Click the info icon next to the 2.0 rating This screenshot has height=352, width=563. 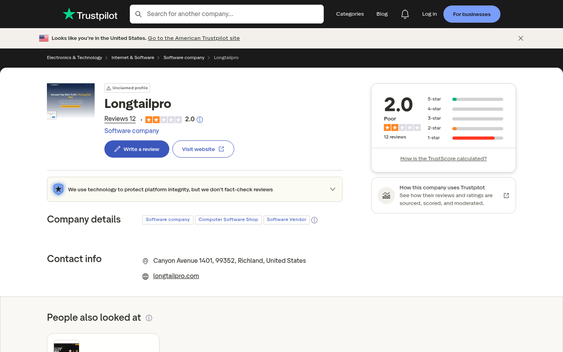pyautogui.click(x=199, y=119)
